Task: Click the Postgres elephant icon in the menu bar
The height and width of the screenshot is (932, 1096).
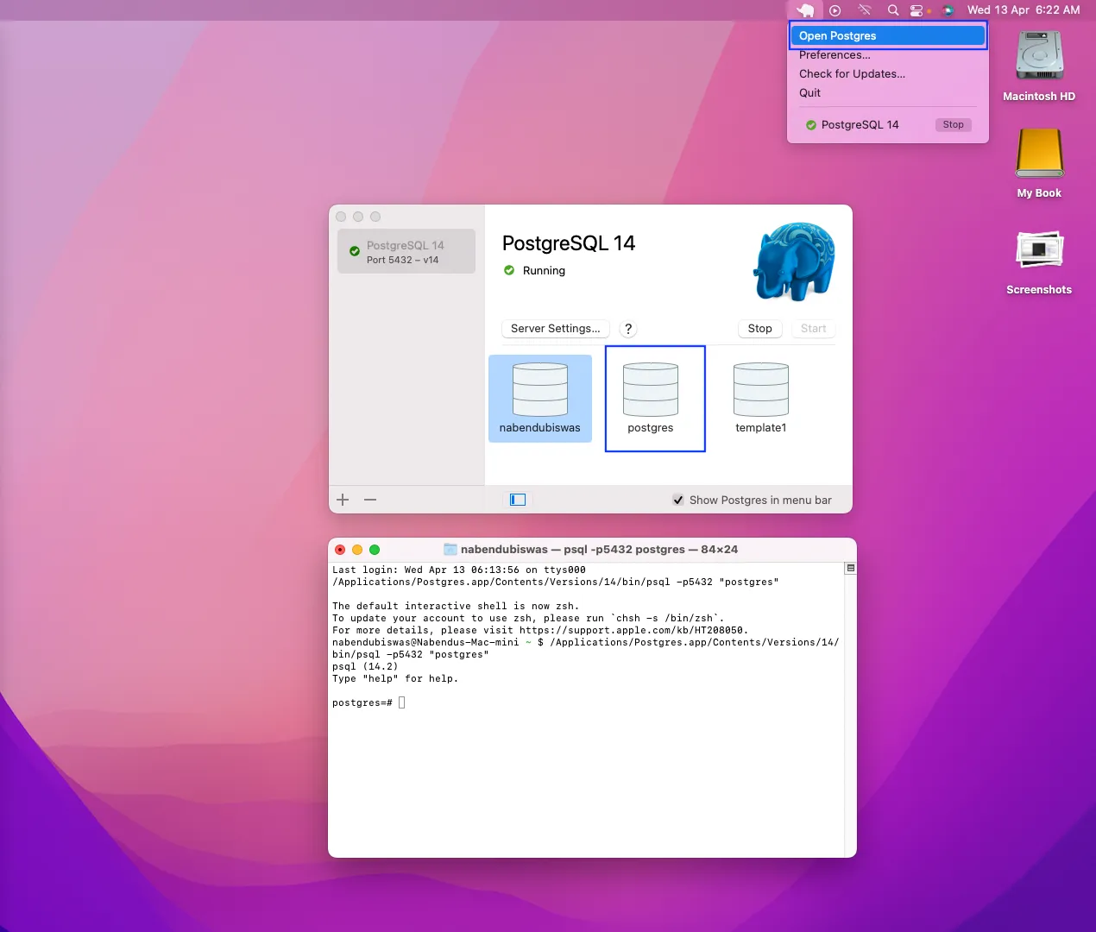Action: click(x=805, y=10)
